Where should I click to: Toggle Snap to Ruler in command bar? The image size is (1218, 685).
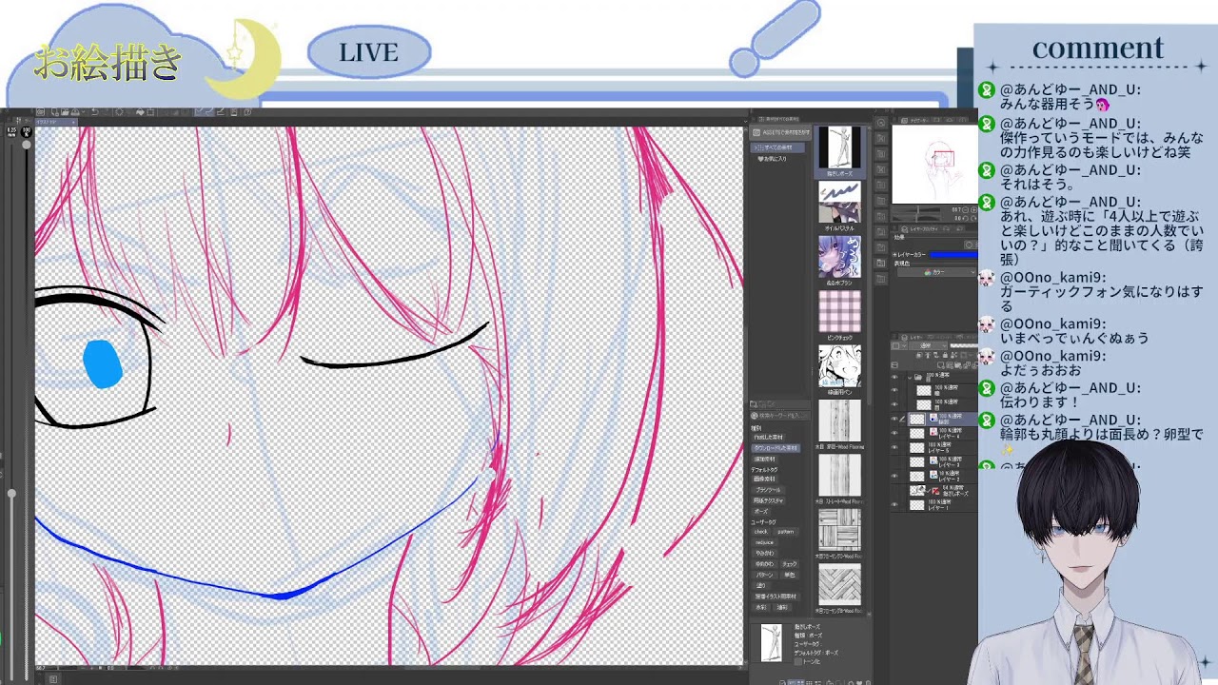click(x=200, y=111)
